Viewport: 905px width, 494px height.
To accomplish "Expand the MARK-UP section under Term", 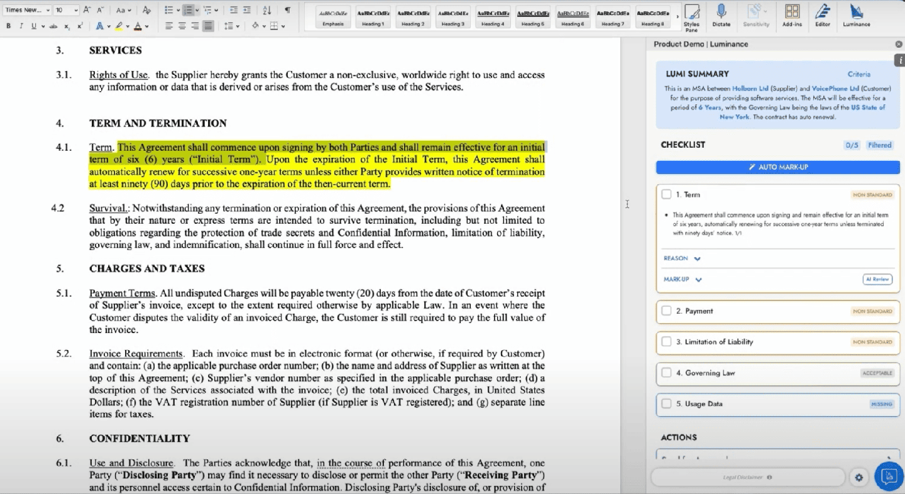I will point(683,280).
